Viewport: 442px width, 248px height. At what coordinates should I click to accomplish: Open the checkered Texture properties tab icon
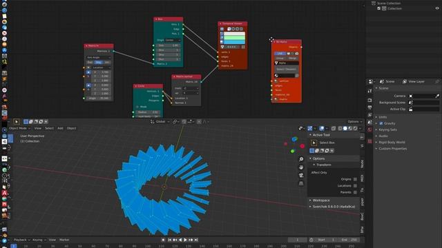tap(370, 141)
